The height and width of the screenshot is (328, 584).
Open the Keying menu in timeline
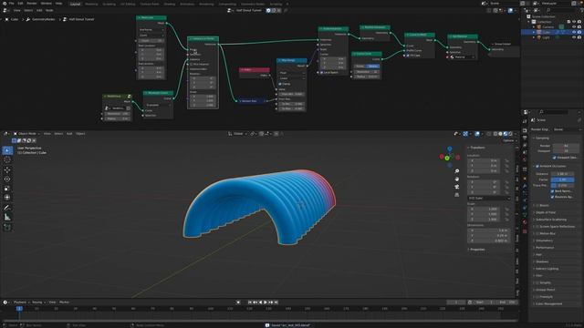click(x=38, y=302)
